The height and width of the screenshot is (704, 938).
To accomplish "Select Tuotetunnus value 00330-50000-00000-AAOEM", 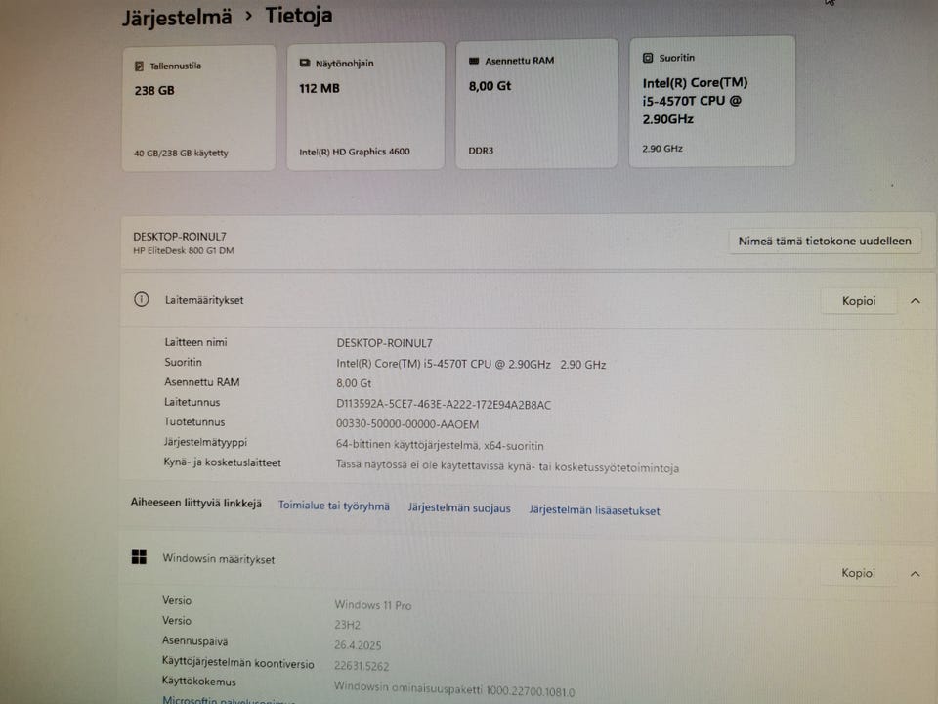I will (406, 424).
